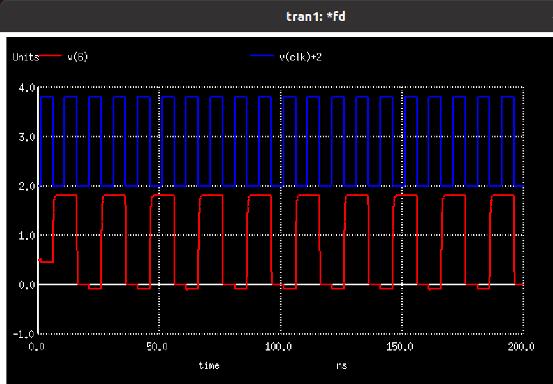Click the 200.0 x-axis label
553x384 pixels.
tap(521, 346)
